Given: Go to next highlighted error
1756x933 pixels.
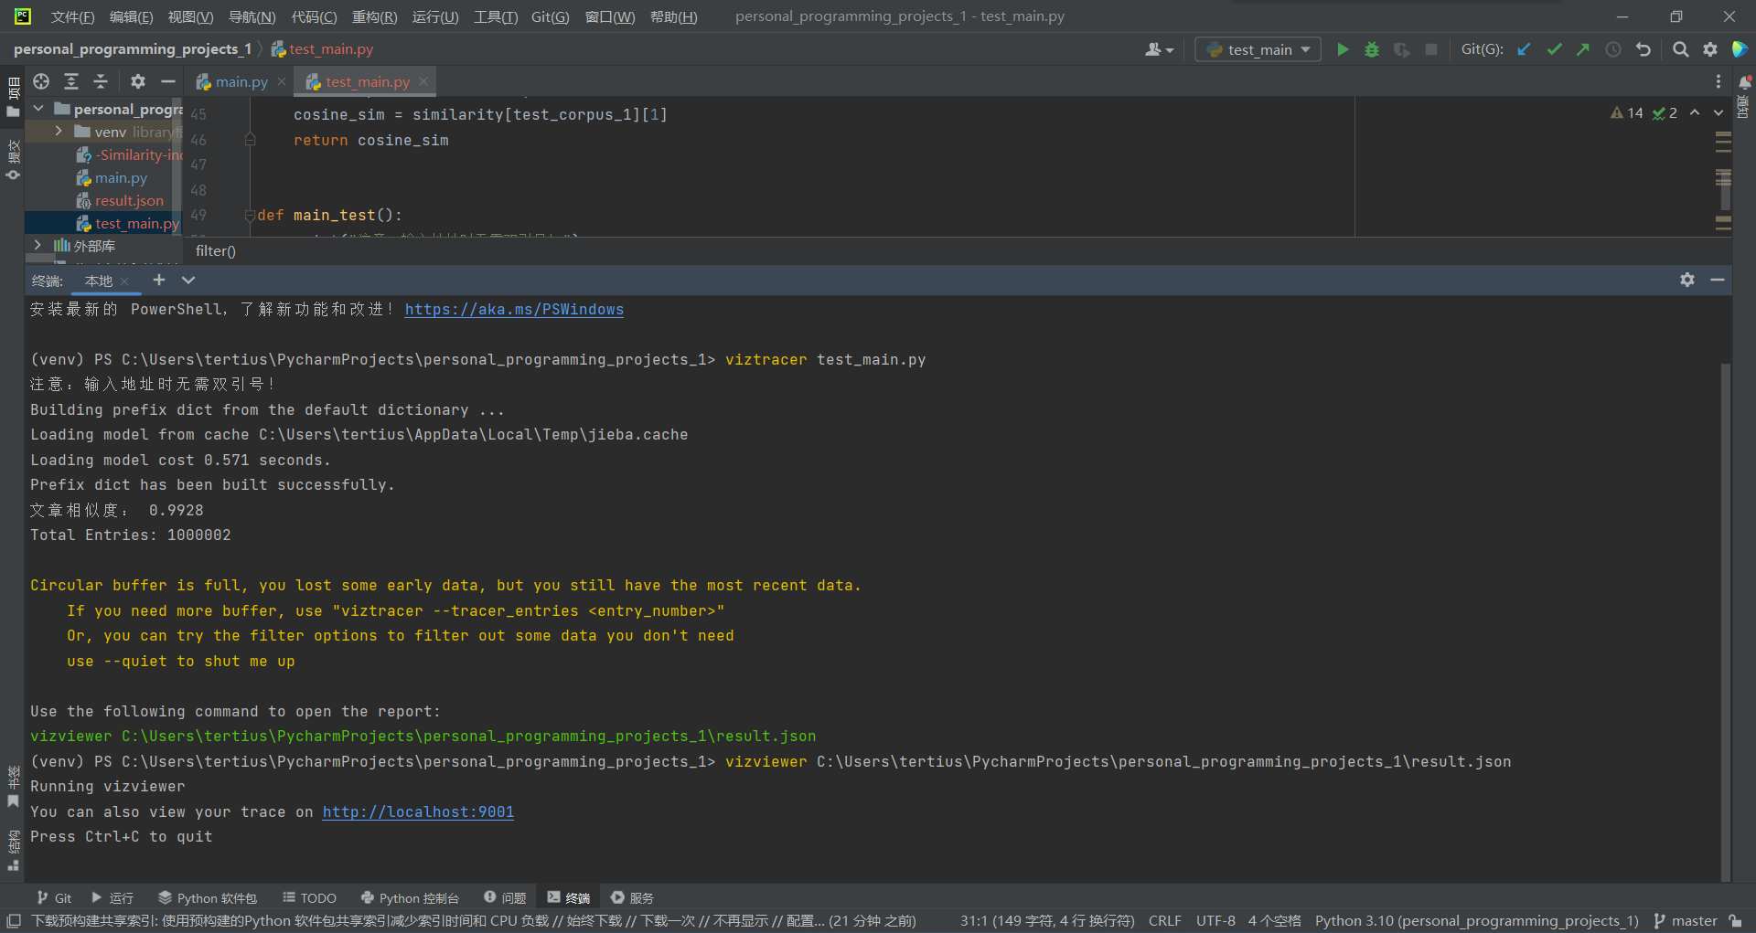Looking at the screenshot, I should (x=1719, y=112).
